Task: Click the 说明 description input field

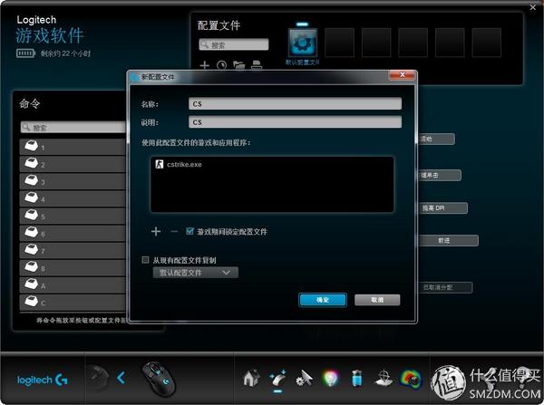Action: [x=296, y=122]
